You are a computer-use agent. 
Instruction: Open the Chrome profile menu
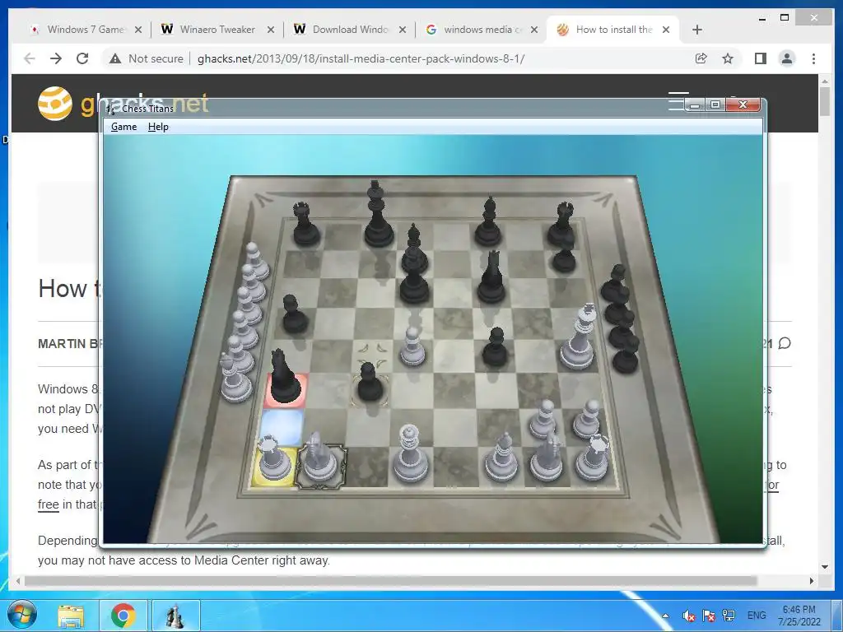[787, 58]
